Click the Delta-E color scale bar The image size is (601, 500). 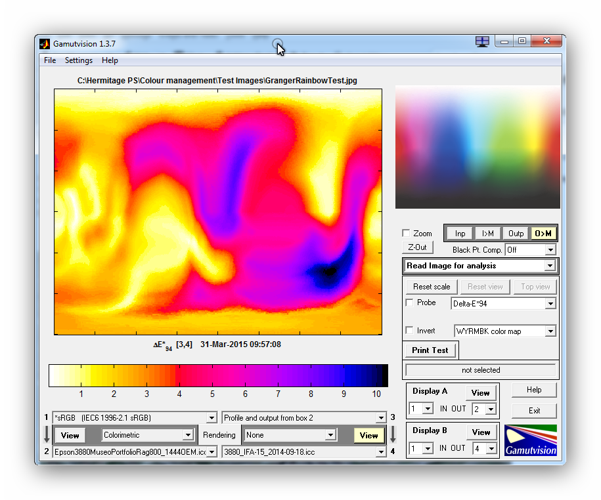(x=218, y=375)
